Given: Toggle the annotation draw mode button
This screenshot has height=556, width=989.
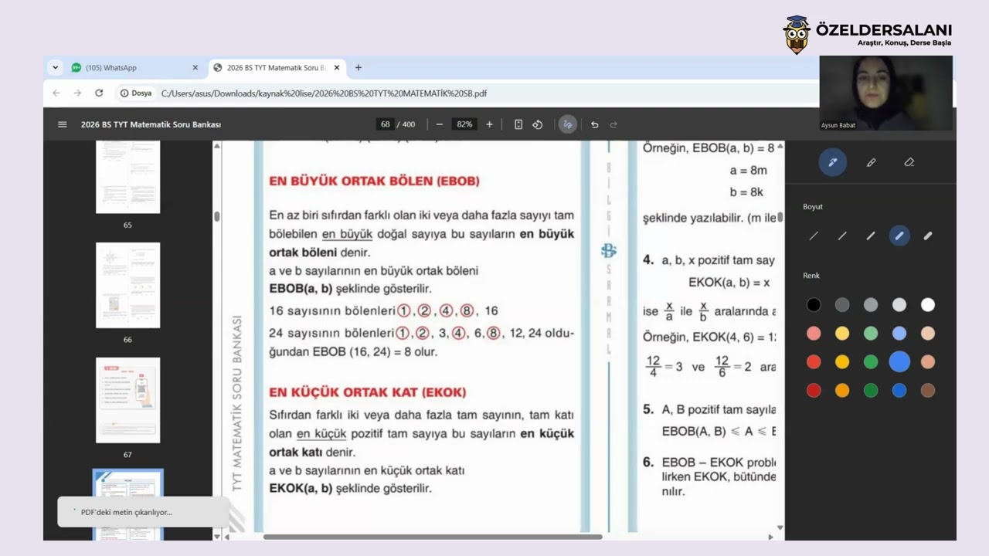Looking at the screenshot, I should point(568,124).
